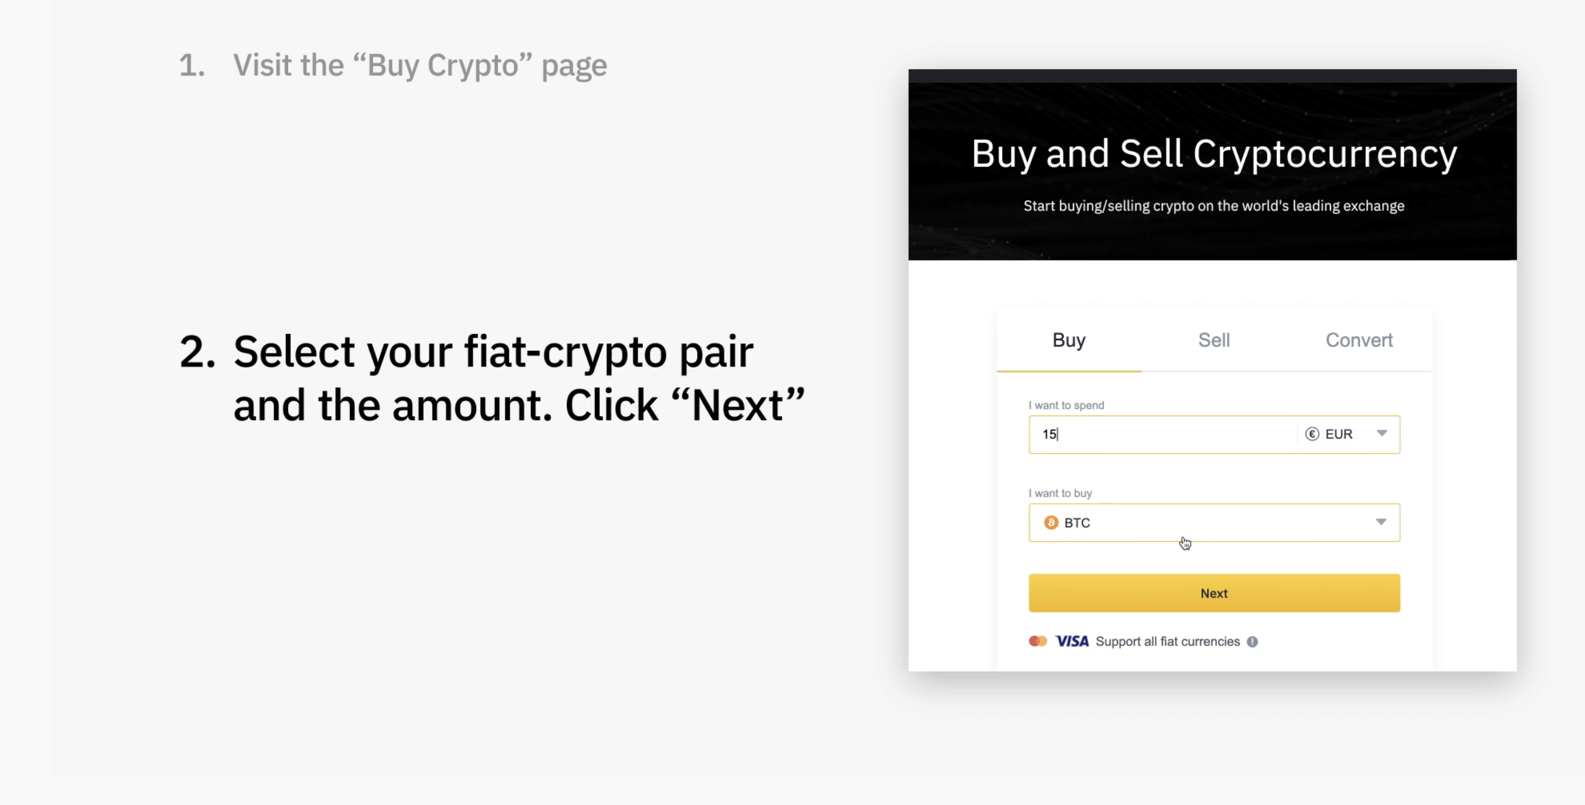Click the 'Start buying/selling crypto' subtitle
Image resolution: width=1585 pixels, height=805 pixels.
click(1214, 206)
